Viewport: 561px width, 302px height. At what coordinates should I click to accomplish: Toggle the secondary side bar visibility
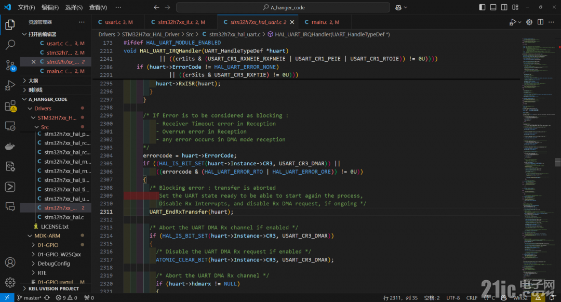504,7
